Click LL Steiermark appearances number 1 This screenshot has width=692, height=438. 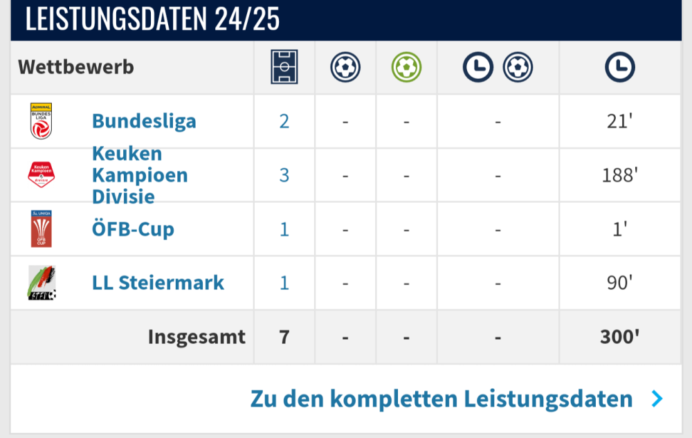click(x=284, y=283)
